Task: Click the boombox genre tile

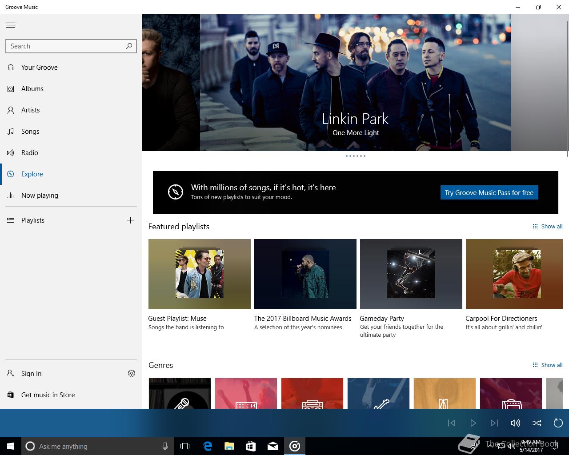Action: point(312,393)
